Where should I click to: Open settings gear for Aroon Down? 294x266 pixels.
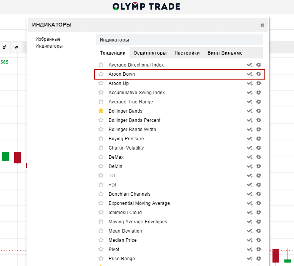259,74
